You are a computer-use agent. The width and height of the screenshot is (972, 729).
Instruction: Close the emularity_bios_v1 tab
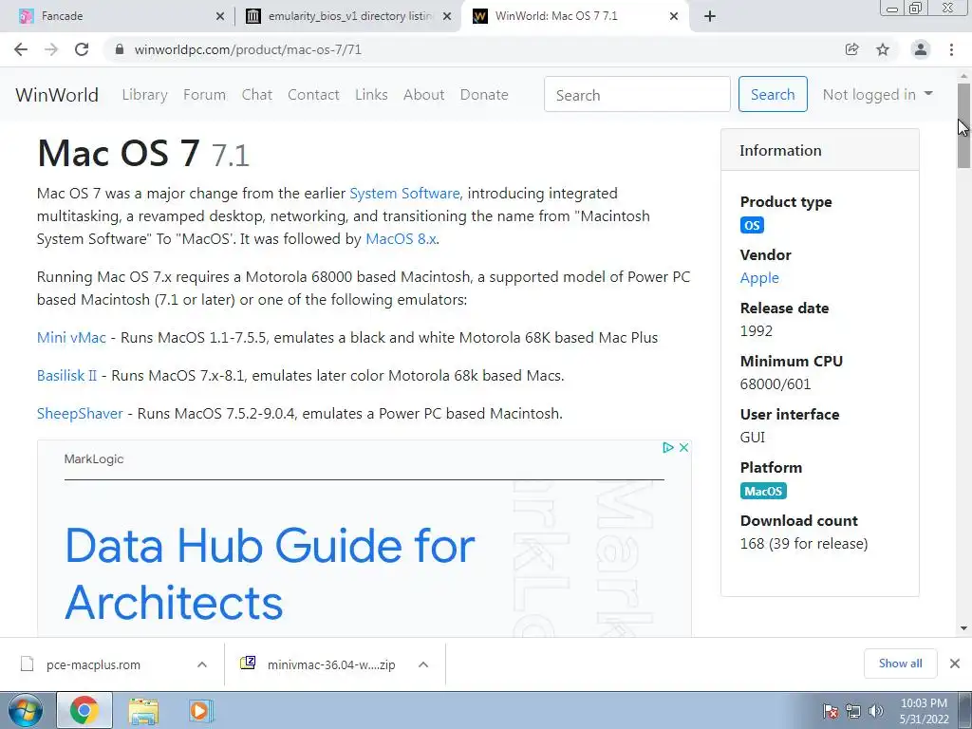pyautogui.click(x=447, y=16)
